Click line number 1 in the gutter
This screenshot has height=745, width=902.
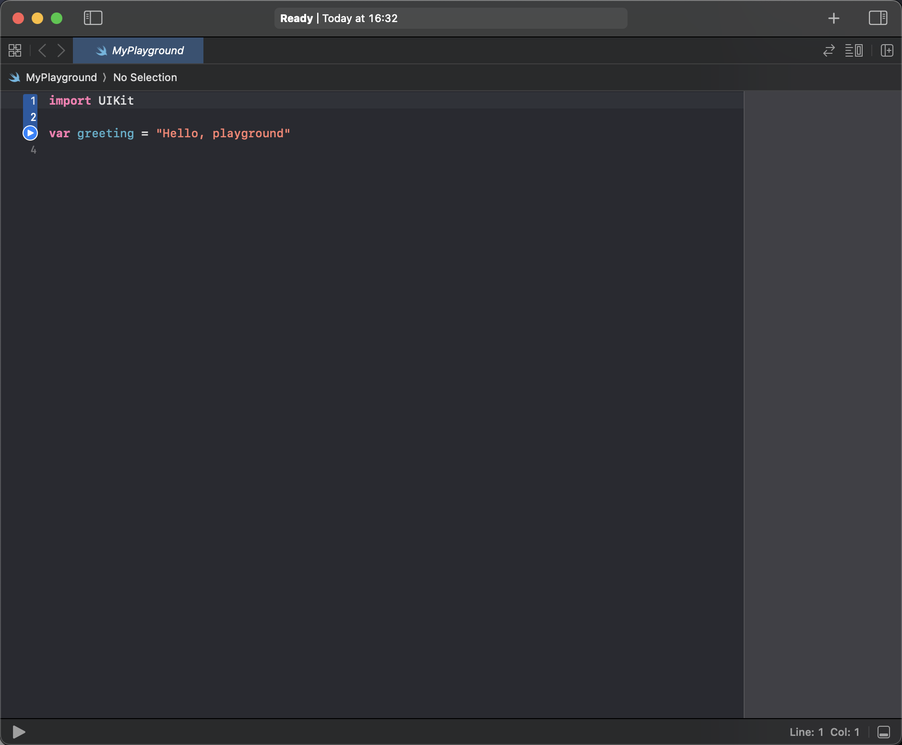coord(33,101)
